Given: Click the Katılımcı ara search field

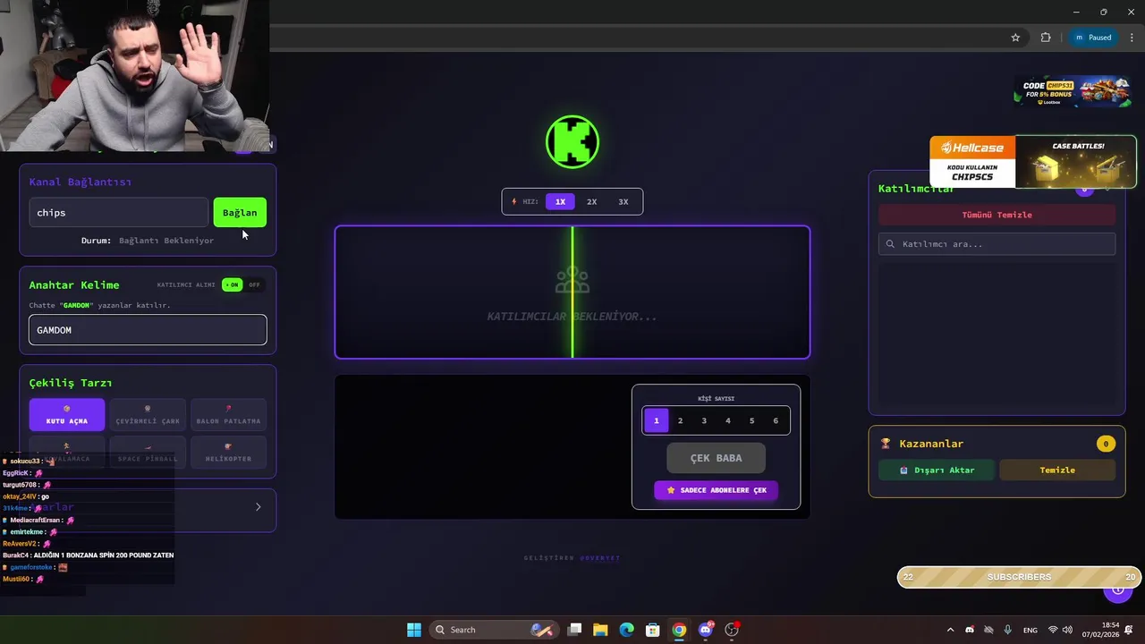Looking at the screenshot, I should point(997,244).
